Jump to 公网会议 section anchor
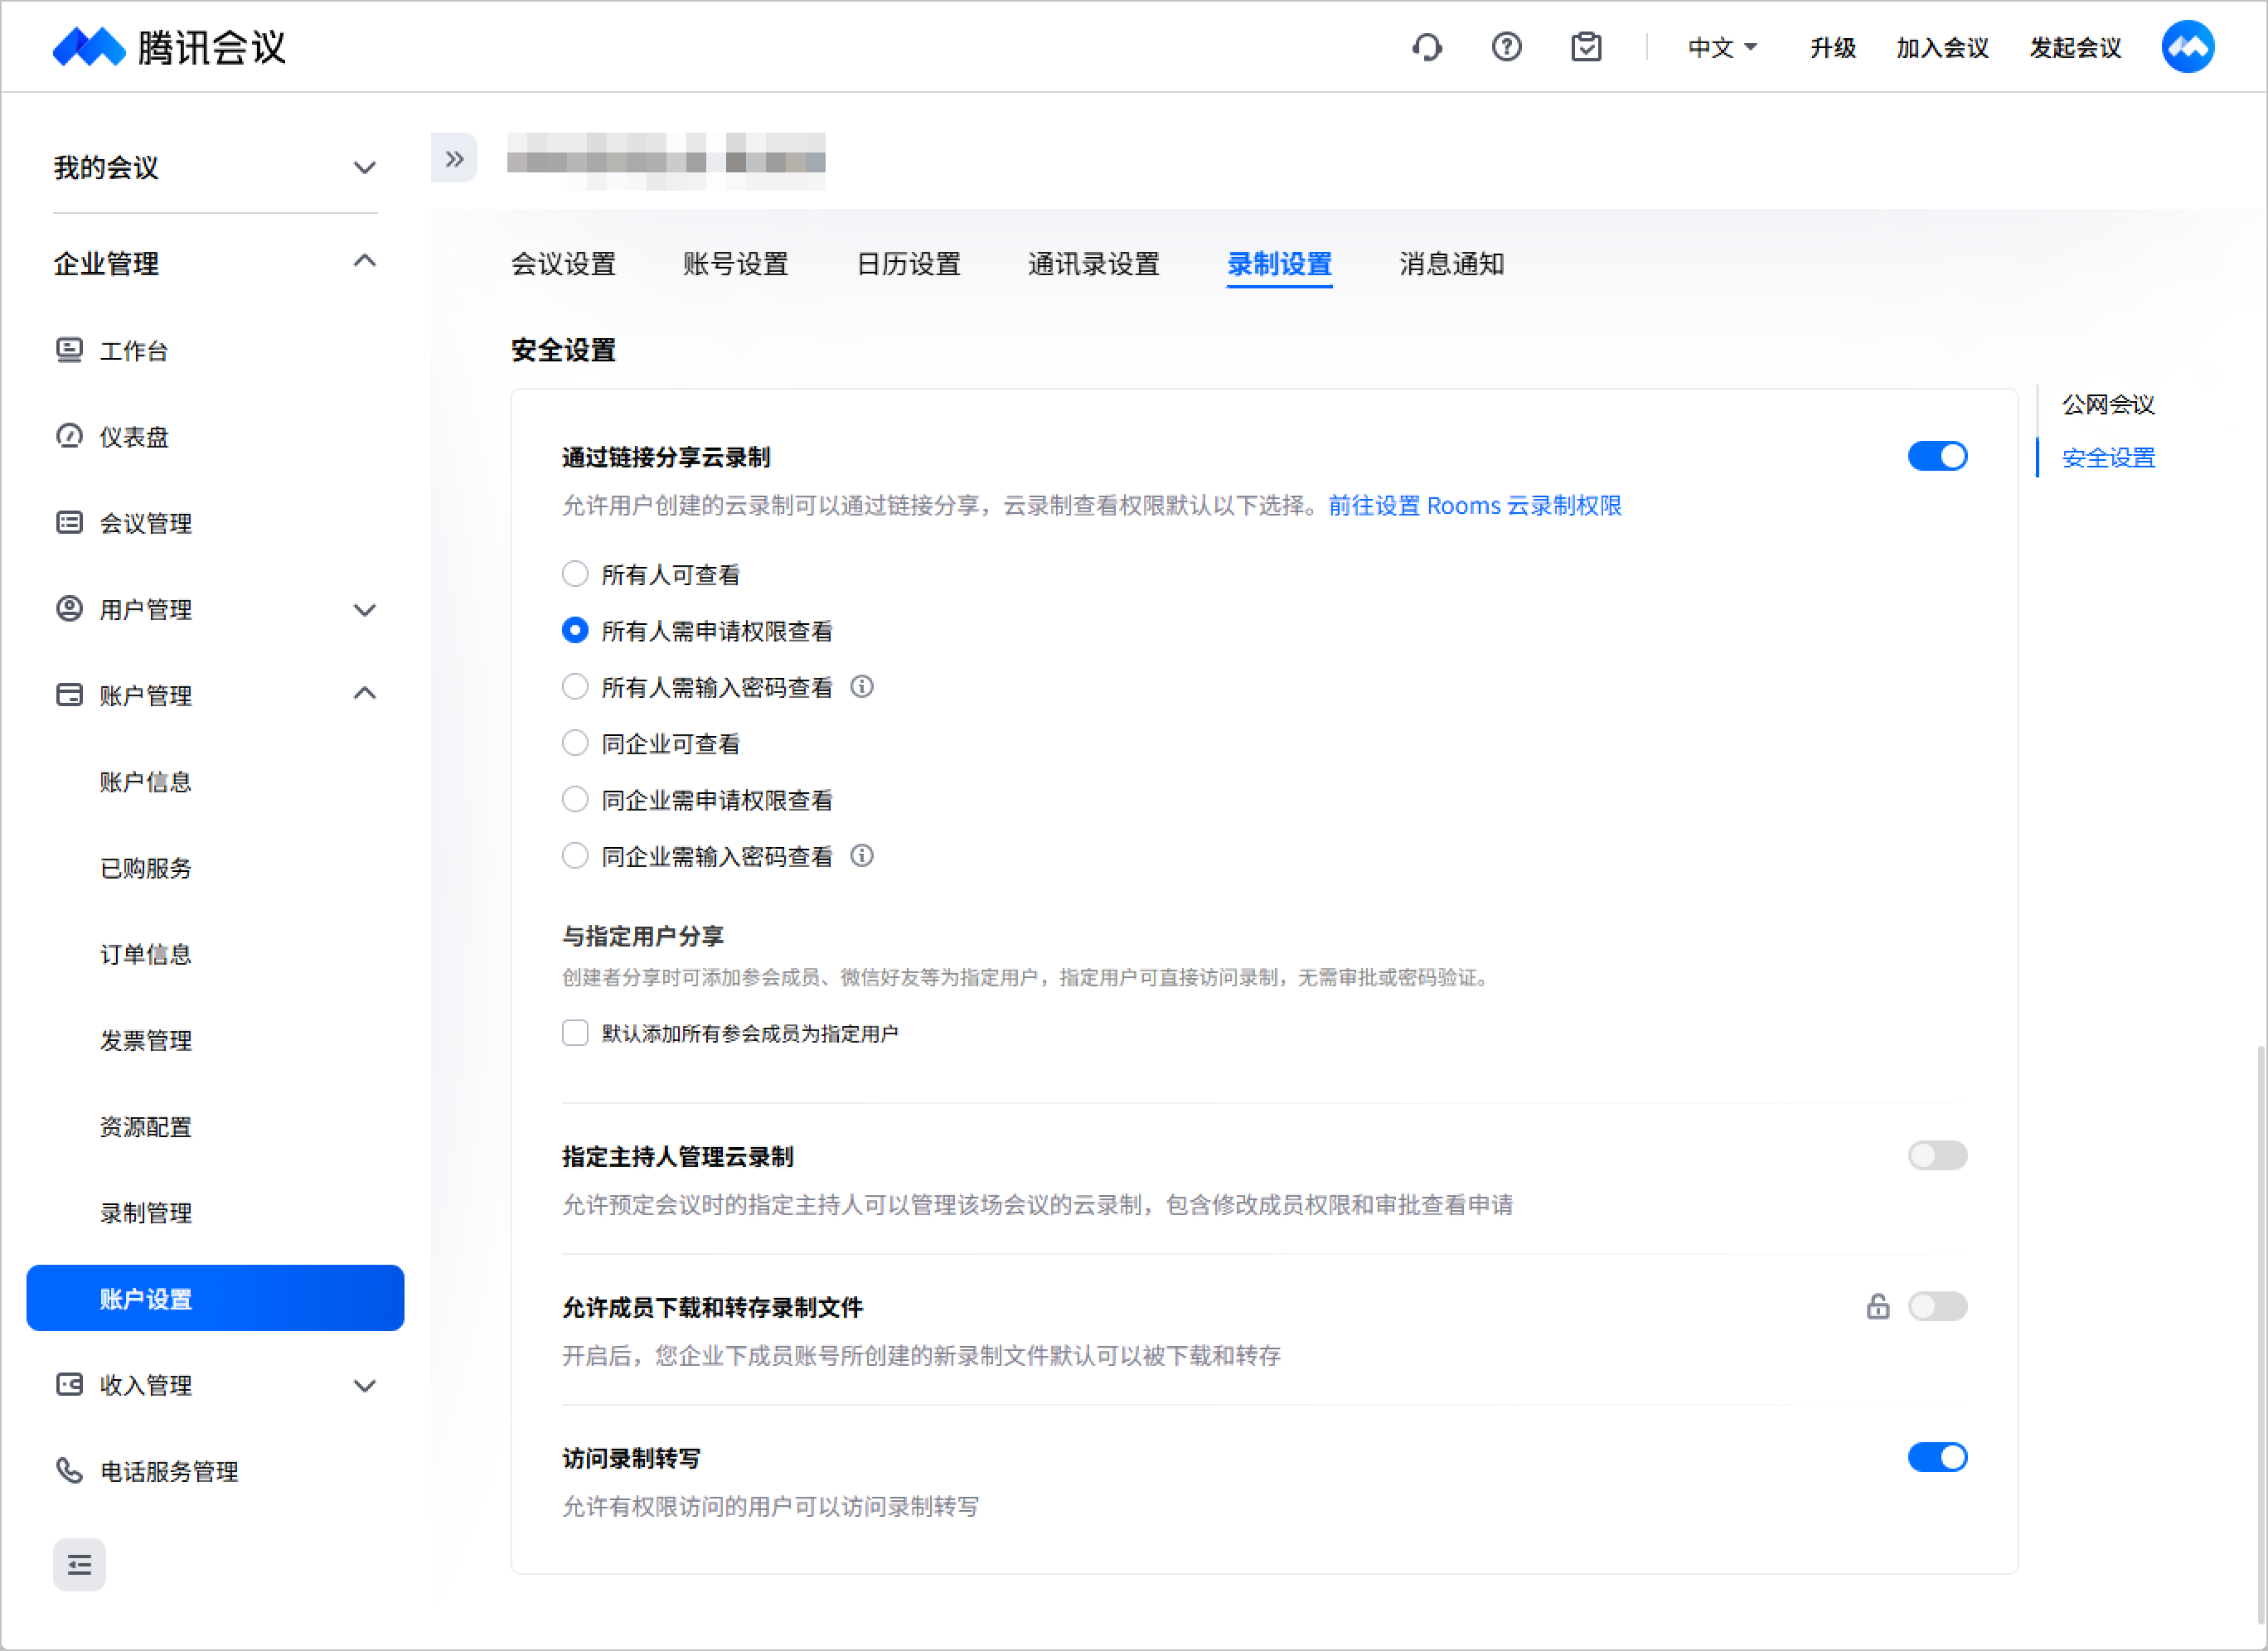Viewport: 2268px width, 1651px height. tap(2108, 404)
